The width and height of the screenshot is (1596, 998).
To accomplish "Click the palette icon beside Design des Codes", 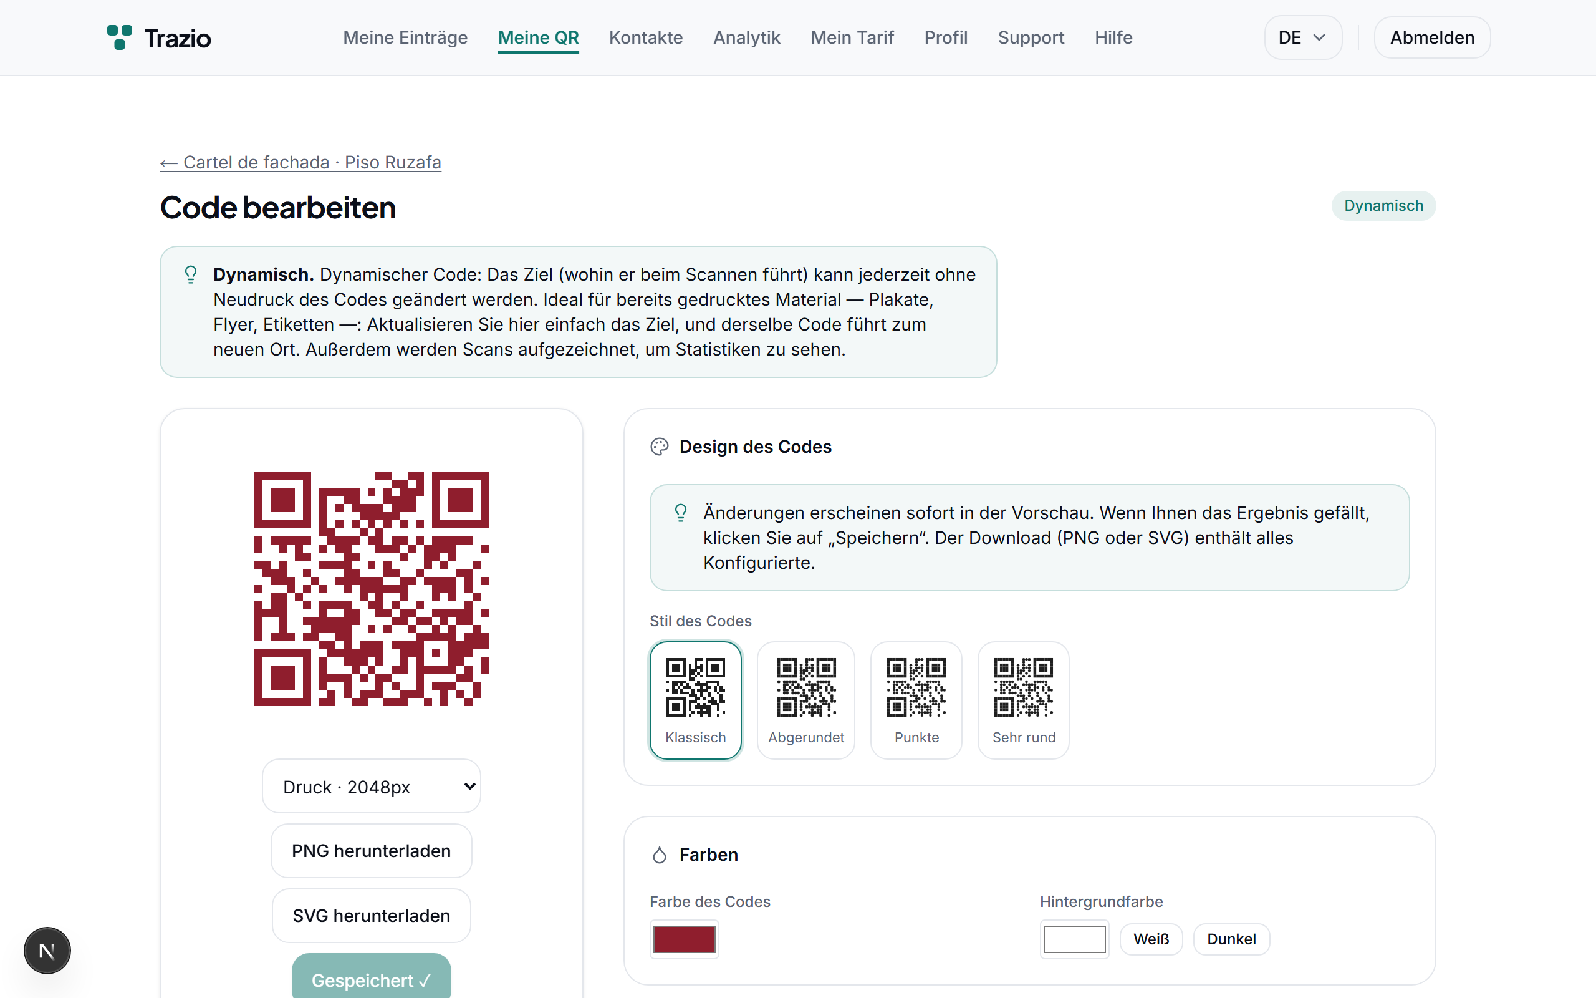I will 660,447.
